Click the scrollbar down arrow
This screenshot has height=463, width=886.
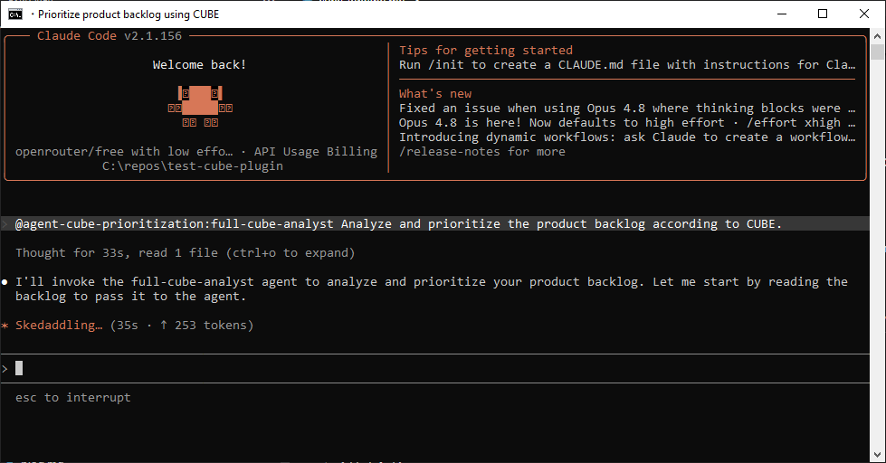point(877,455)
